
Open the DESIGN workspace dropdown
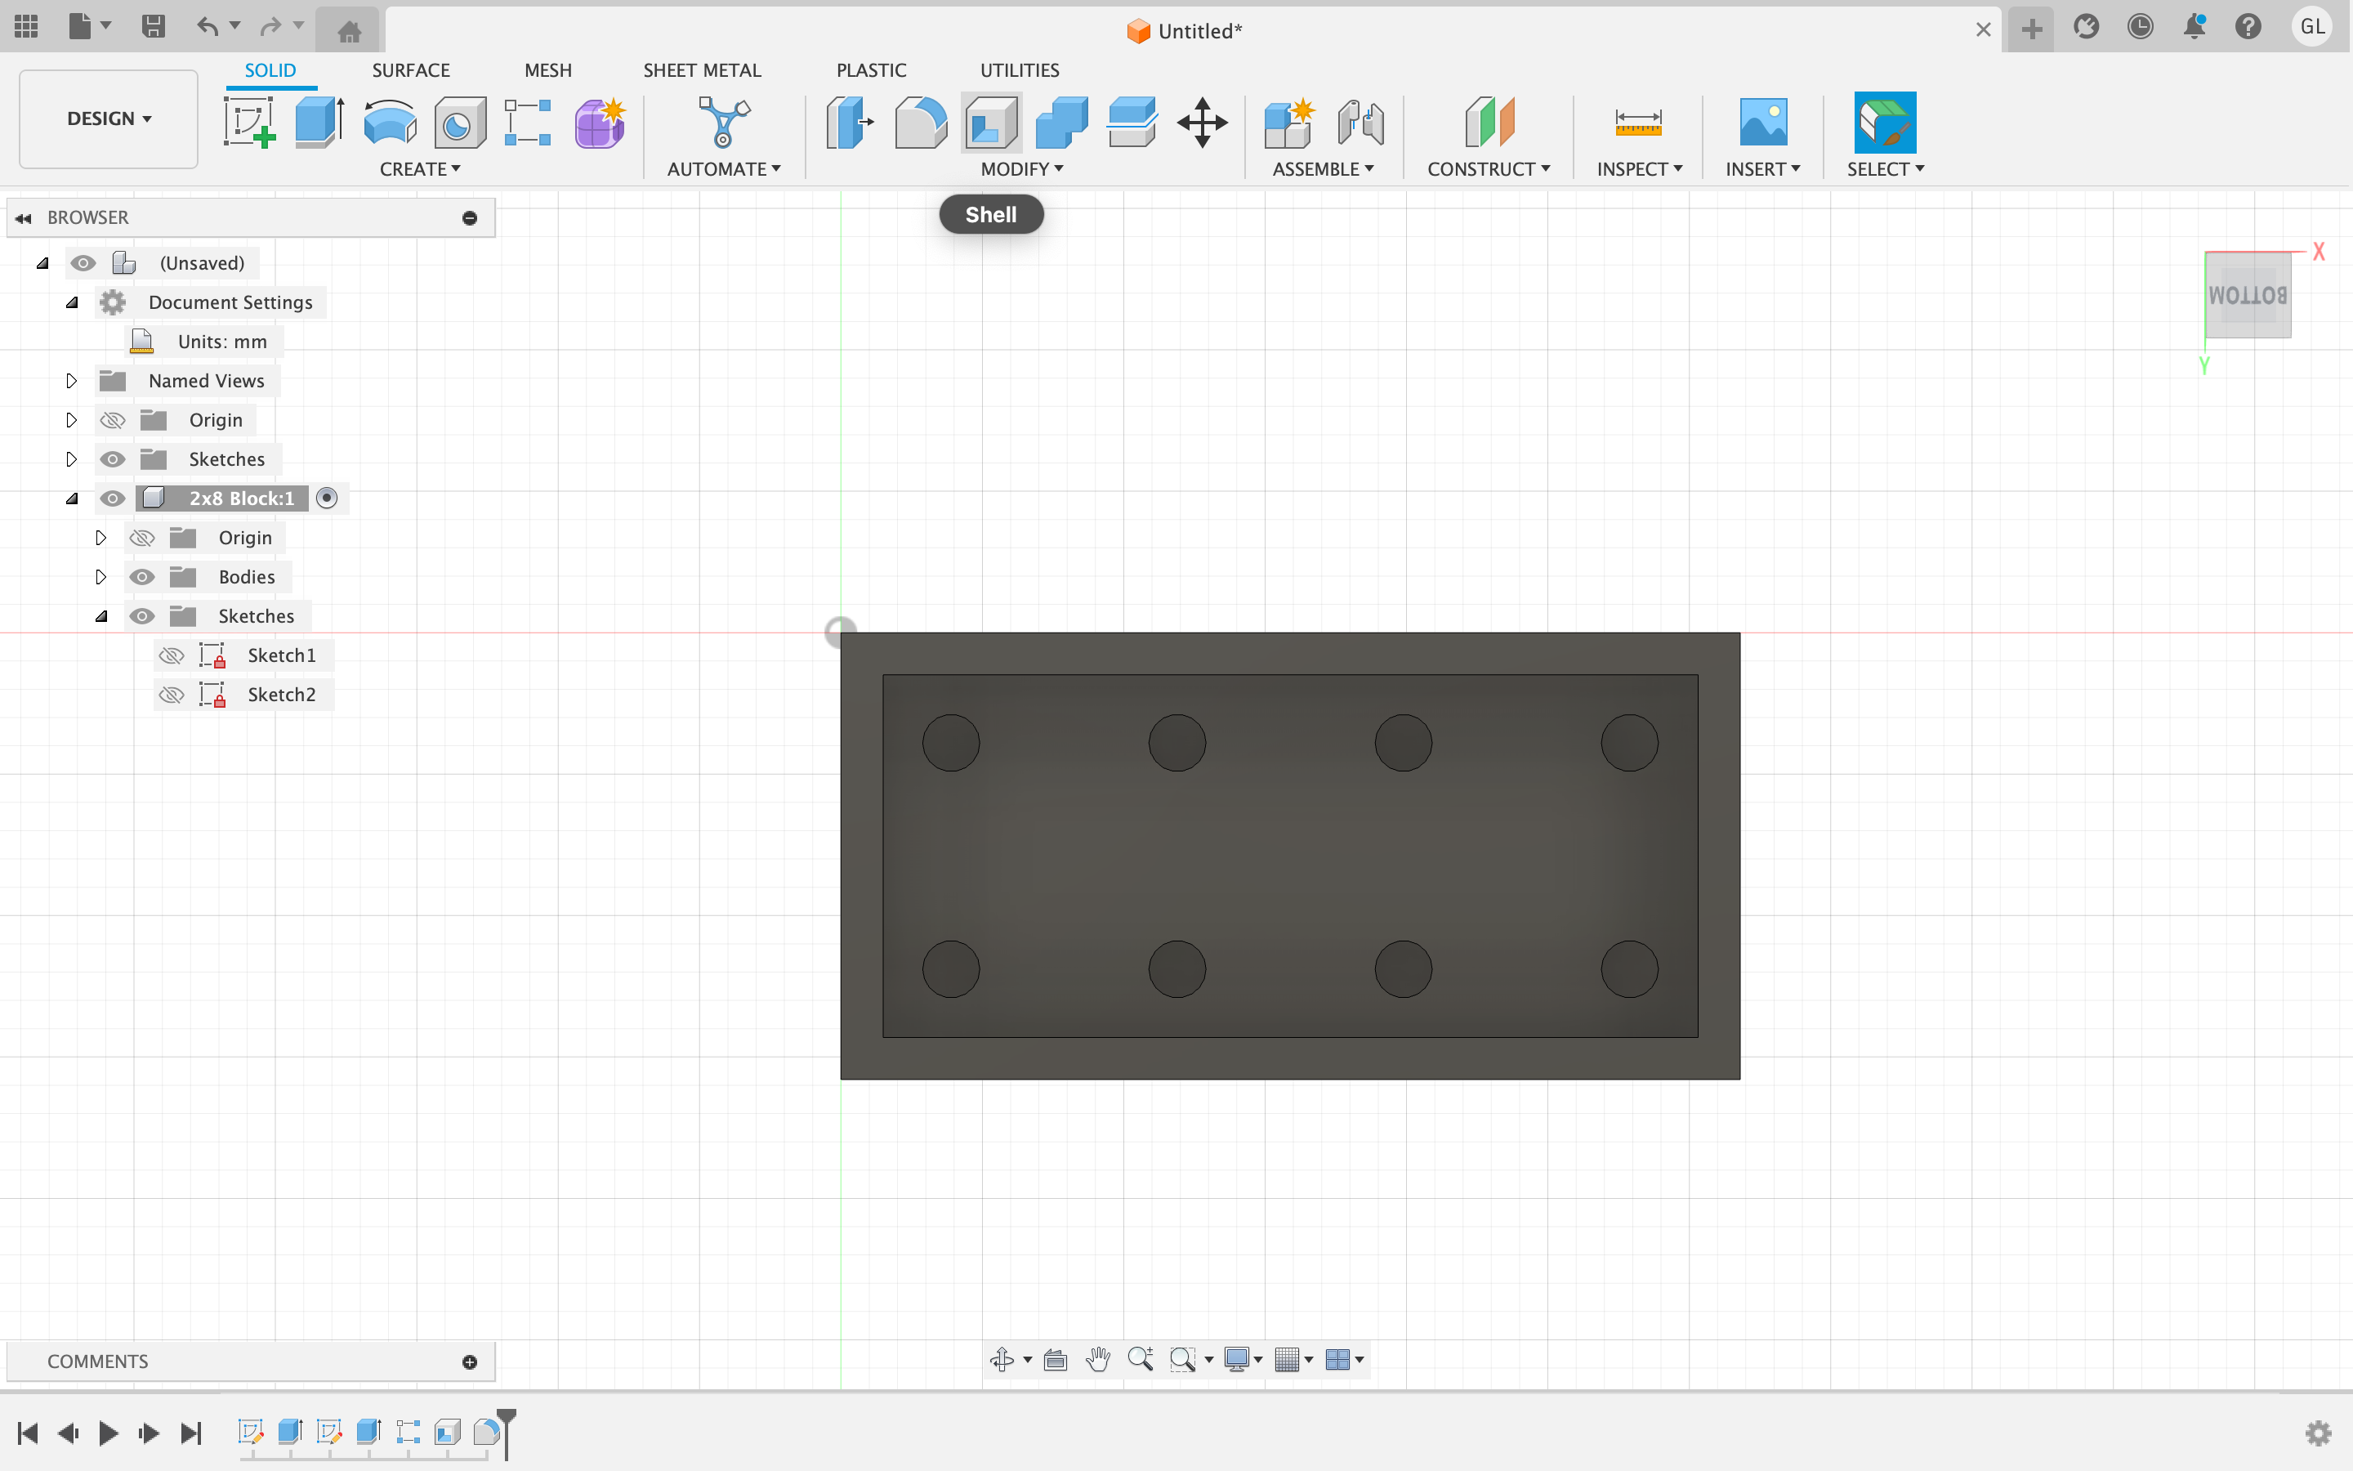pyautogui.click(x=108, y=118)
